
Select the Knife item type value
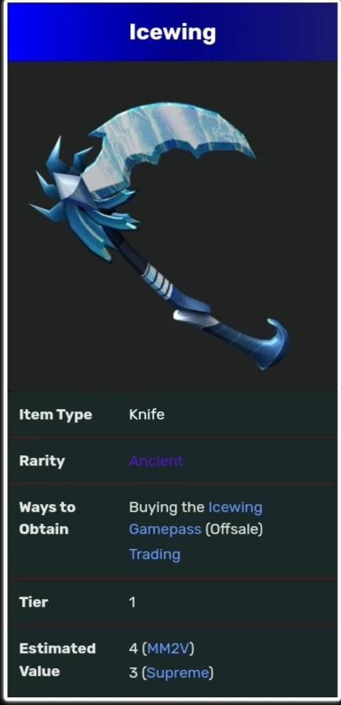point(147,415)
